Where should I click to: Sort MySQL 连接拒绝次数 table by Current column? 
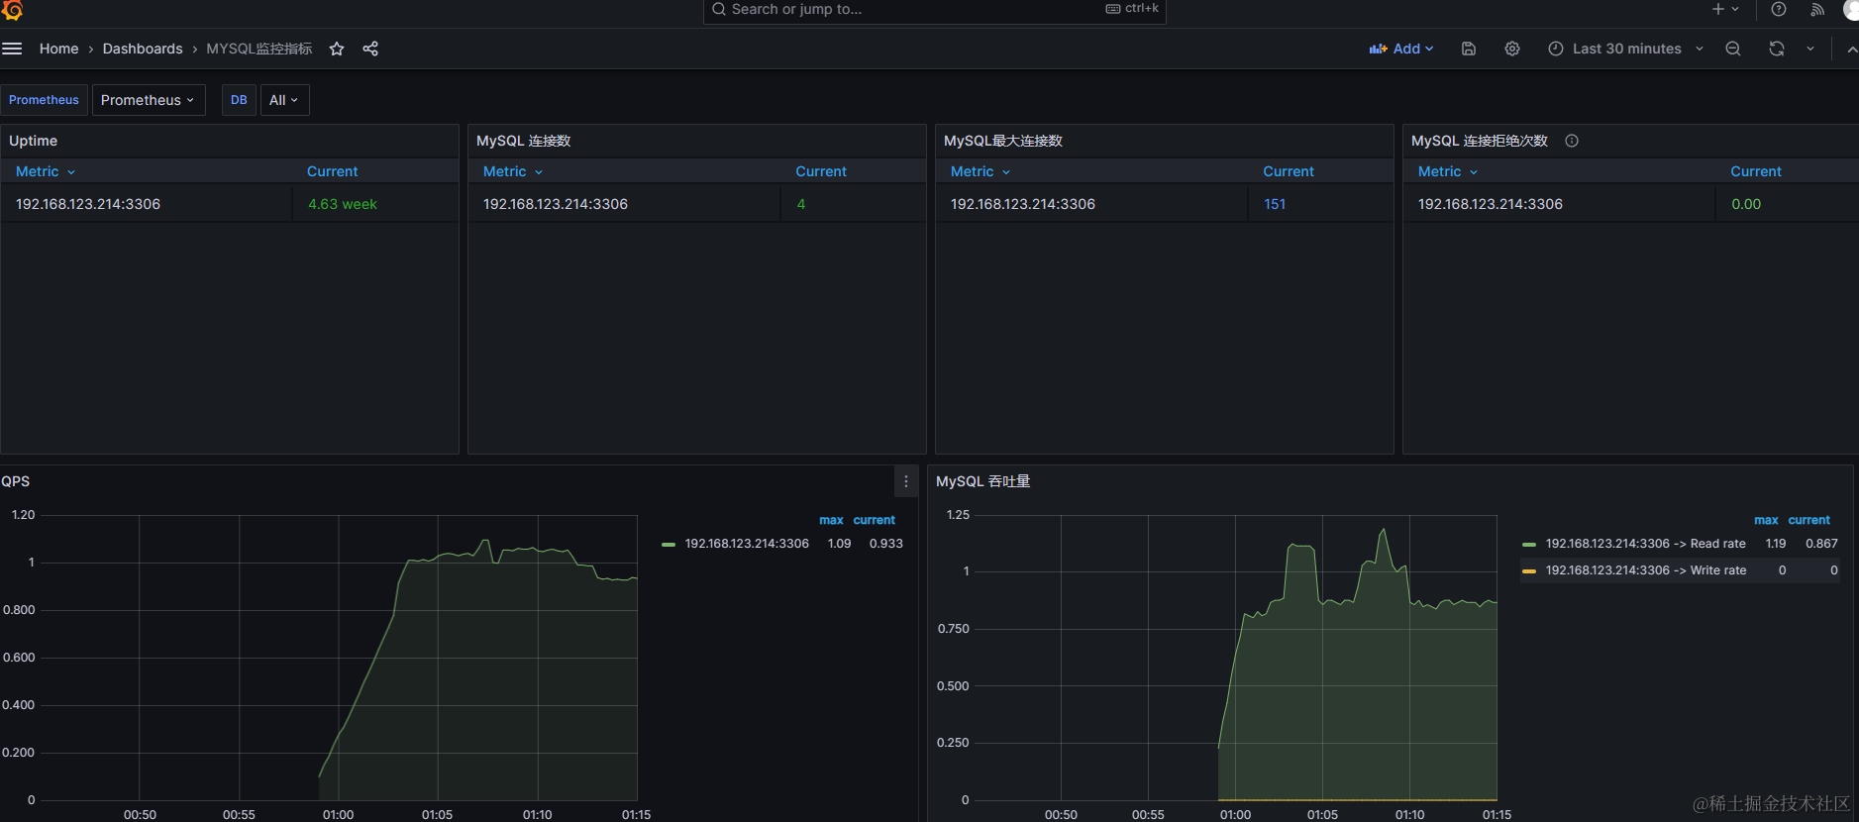(1756, 171)
